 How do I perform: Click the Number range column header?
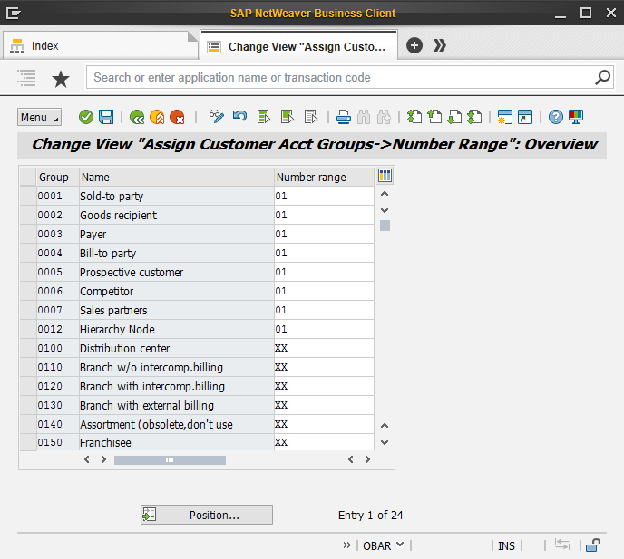pos(324,178)
